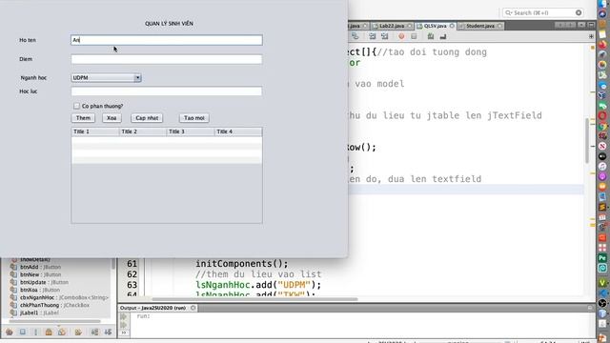This screenshot has height=343, width=610.
Task: Toggle Show Static Members navigator filter
Action: (35, 333)
